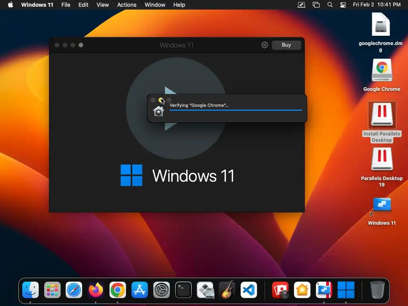Click the Windows 11 logo in the VM window
The height and width of the screenshot is (306, 408).
click(x=131, y=175)
